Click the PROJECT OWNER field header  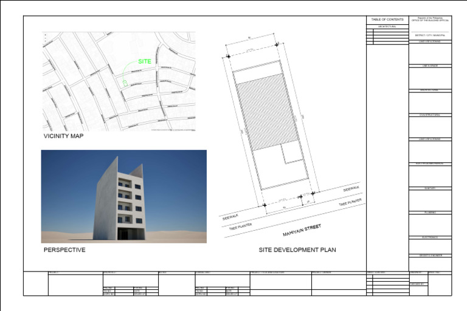click(321, 273)
